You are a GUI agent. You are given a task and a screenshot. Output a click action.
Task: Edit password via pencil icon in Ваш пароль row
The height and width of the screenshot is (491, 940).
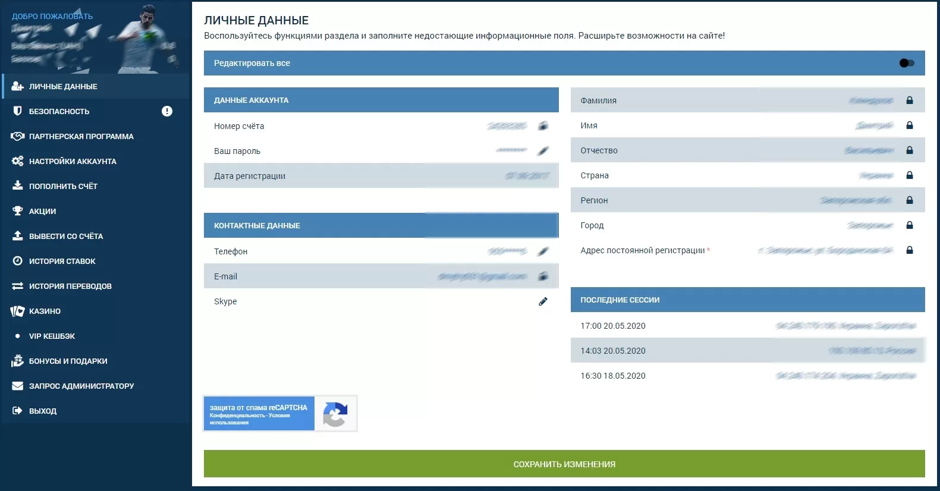click(543, 151)
